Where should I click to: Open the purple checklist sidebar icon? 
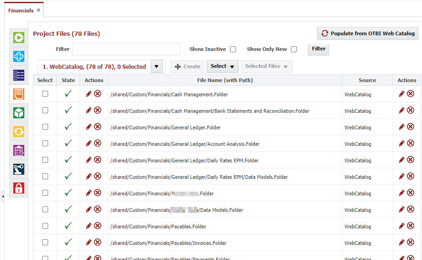click(x=19, y=75)
